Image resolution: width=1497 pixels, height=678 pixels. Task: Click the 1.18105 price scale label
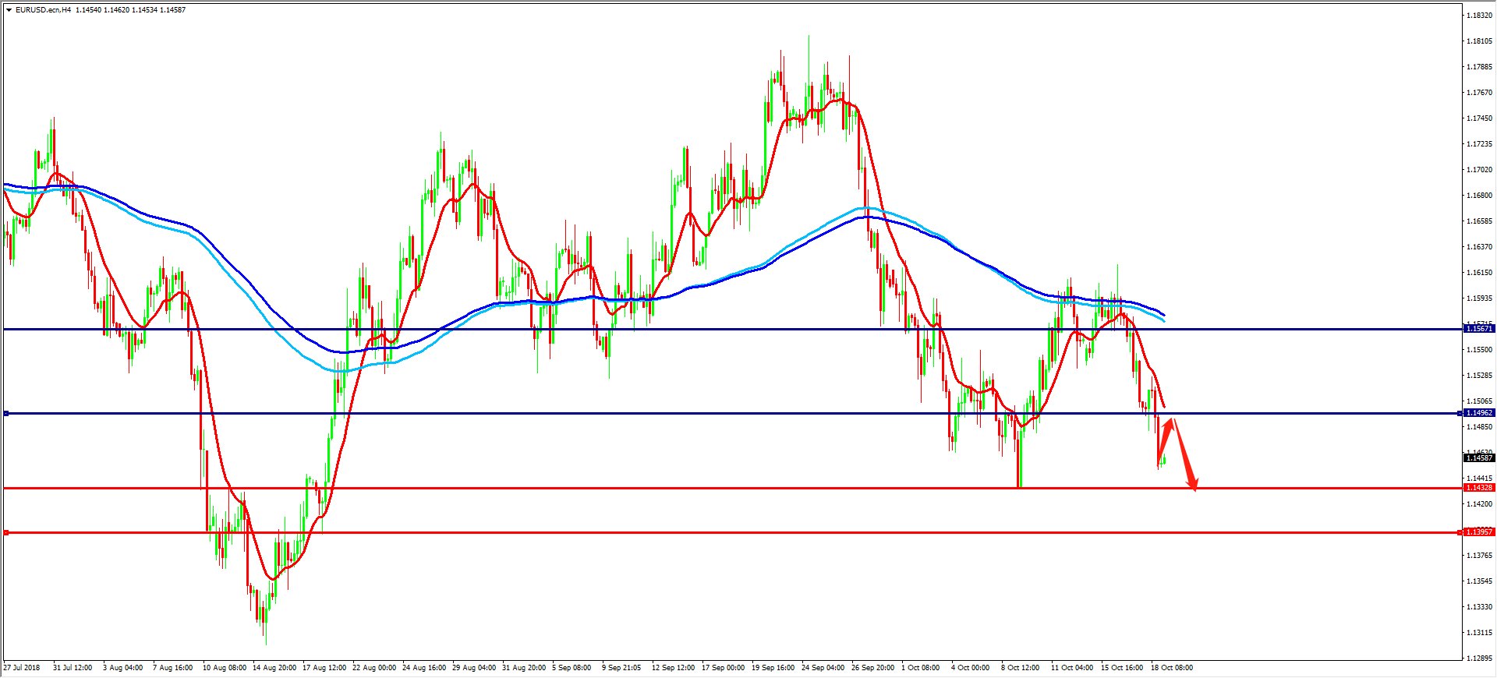pos(1480,41)
